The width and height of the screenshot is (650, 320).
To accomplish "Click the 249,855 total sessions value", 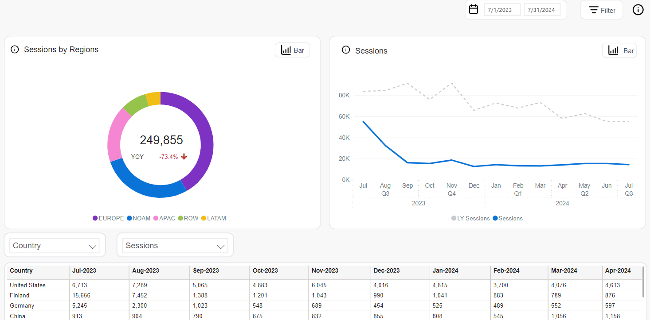I will pyautogui.click(x=161, y=140).
